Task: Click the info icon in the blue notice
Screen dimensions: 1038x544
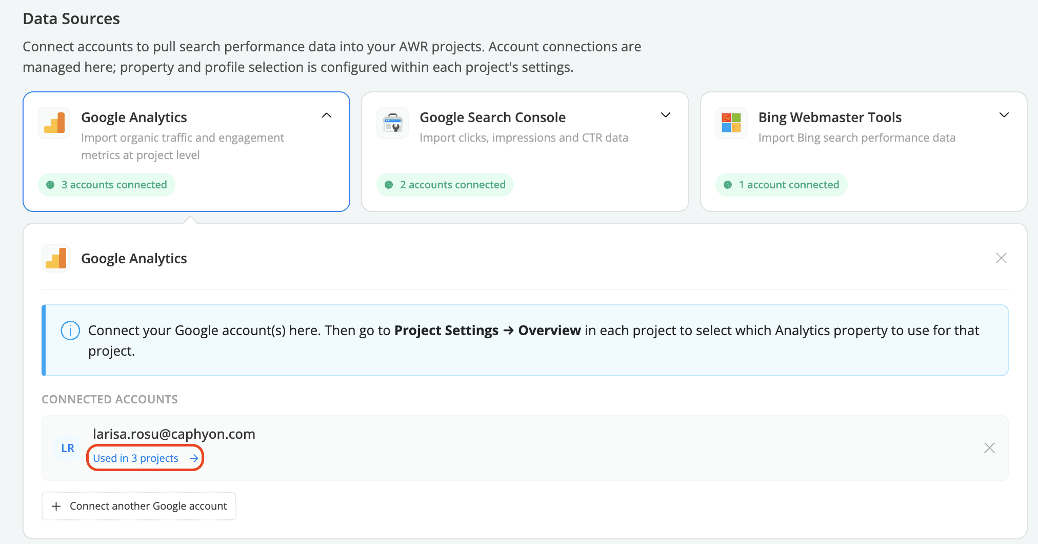Action: pyautogui.click(x=70, y=331)
